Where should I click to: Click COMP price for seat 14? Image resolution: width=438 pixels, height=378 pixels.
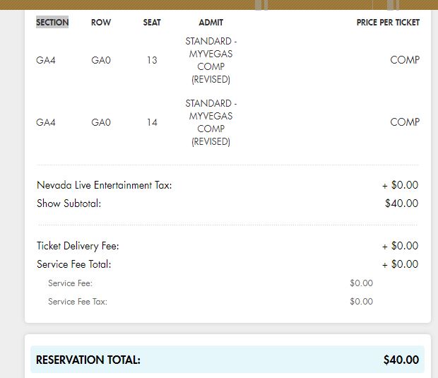[x=405, y=122]
